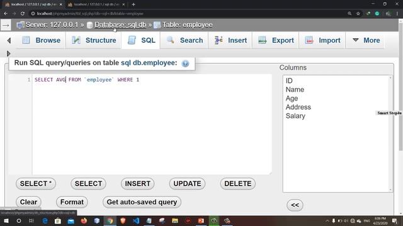Click the Database sql_db breadcrumb link
The height and width of the screenshot is (226, 403).
120,25
